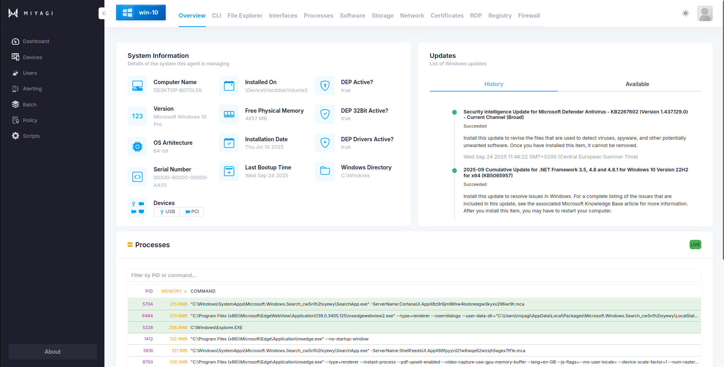
Task: Click the Windows Directory folder icon
Action: (x=325, y=171)
